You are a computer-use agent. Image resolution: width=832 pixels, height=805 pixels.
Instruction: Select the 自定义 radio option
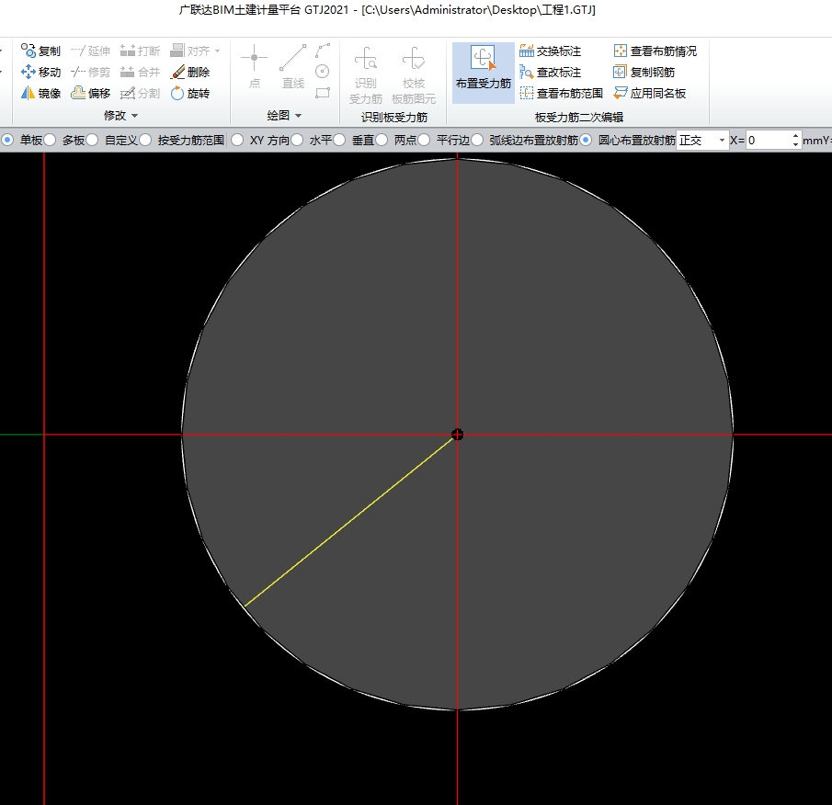[92, 140]
